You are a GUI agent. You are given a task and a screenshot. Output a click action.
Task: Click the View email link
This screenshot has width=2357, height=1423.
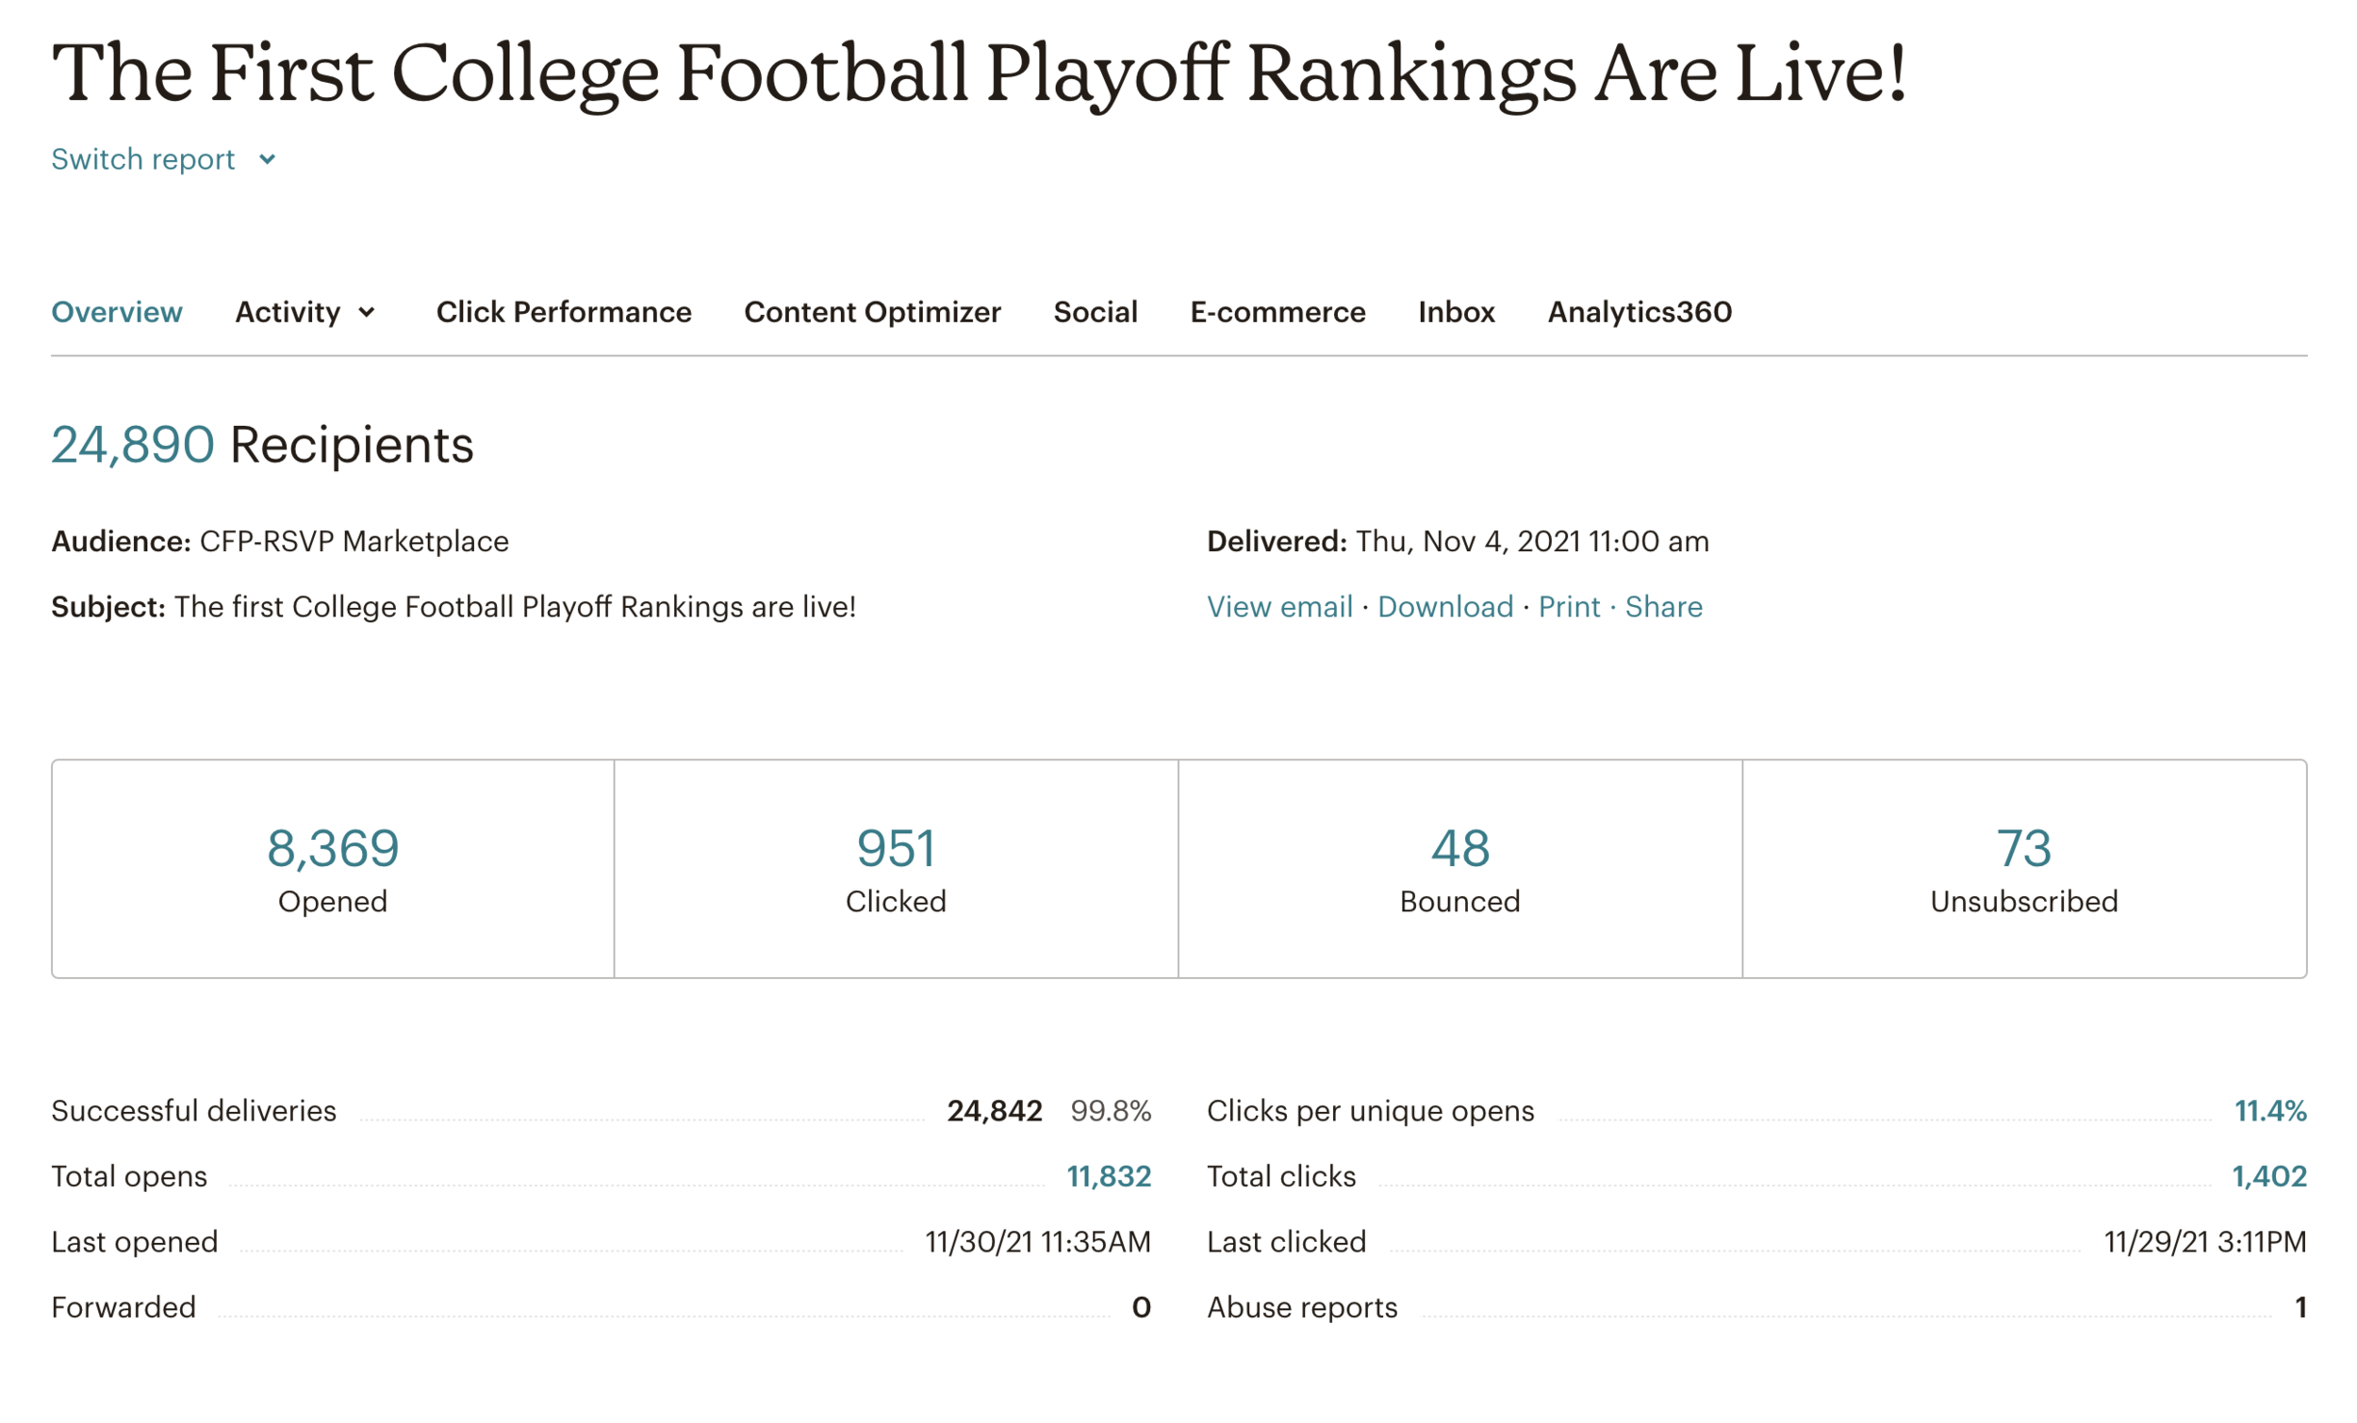tap(1279, 606)
